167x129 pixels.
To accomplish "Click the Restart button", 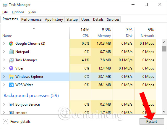I will click(152, 122).
